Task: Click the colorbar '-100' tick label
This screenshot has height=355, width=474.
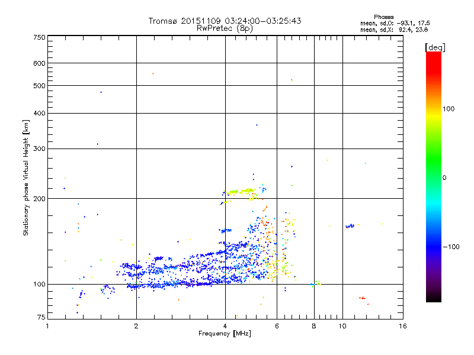Action: click(451, 247)
